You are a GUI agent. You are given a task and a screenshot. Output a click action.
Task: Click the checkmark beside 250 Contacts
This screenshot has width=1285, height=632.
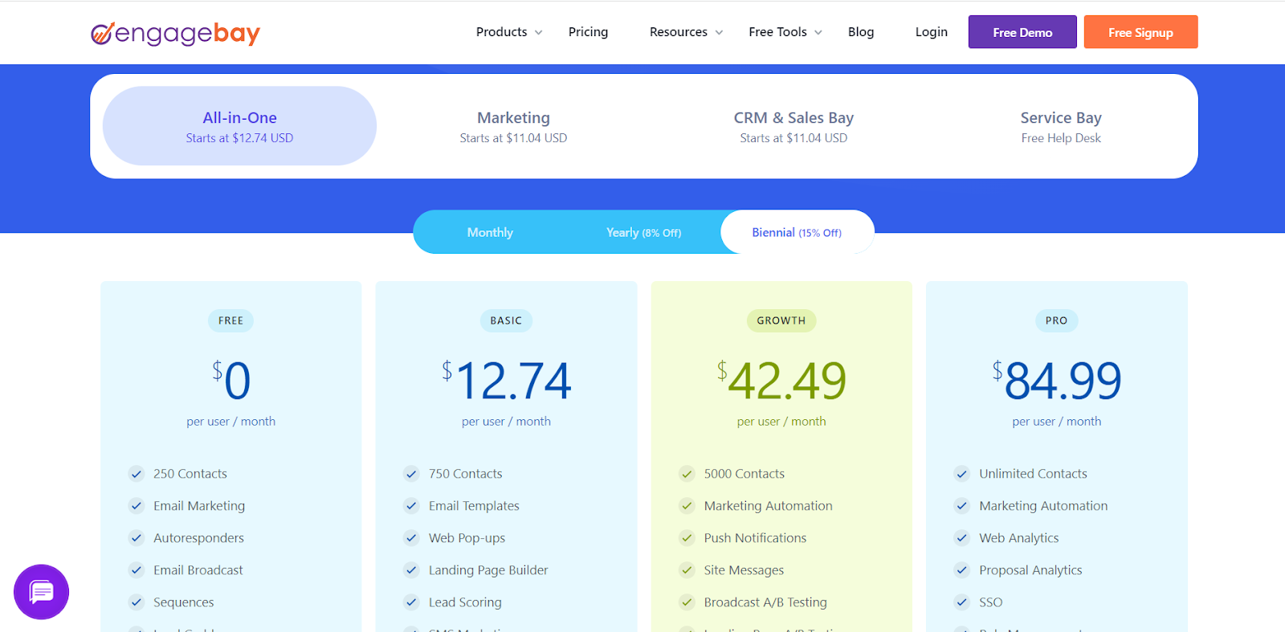137,474
